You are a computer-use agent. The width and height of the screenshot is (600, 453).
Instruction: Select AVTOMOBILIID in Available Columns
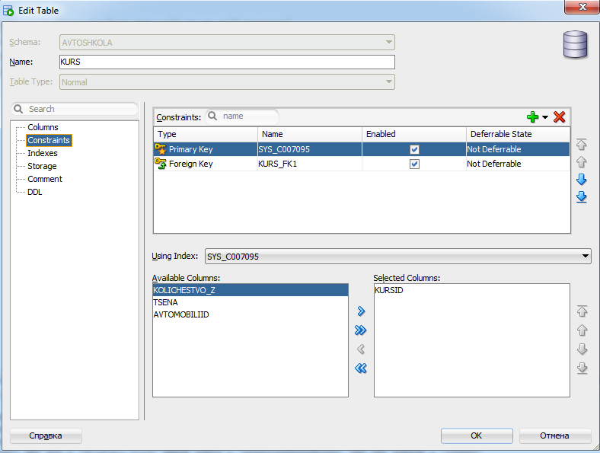(251, 314)
